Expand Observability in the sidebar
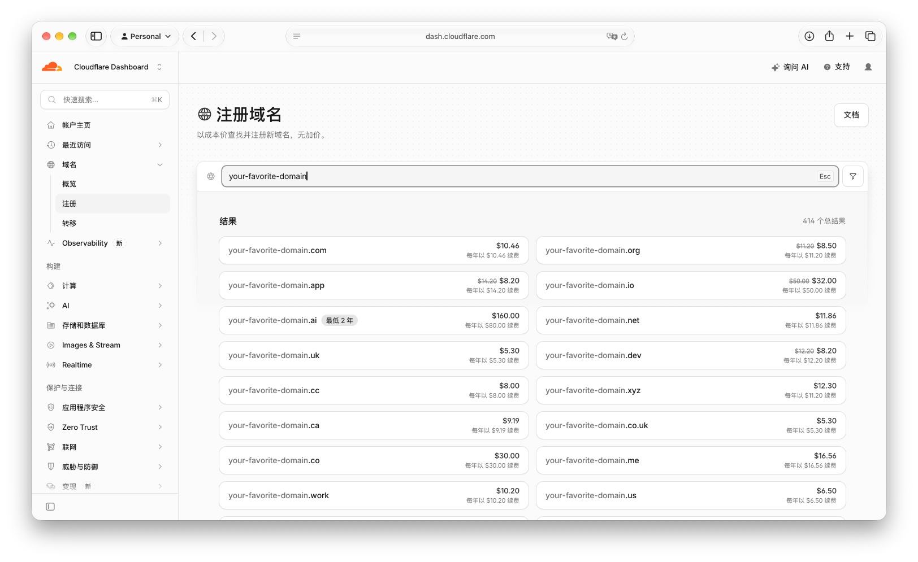The height and width of the screenshot is (562, 918). pyautogui.click(x=105, y=243)
